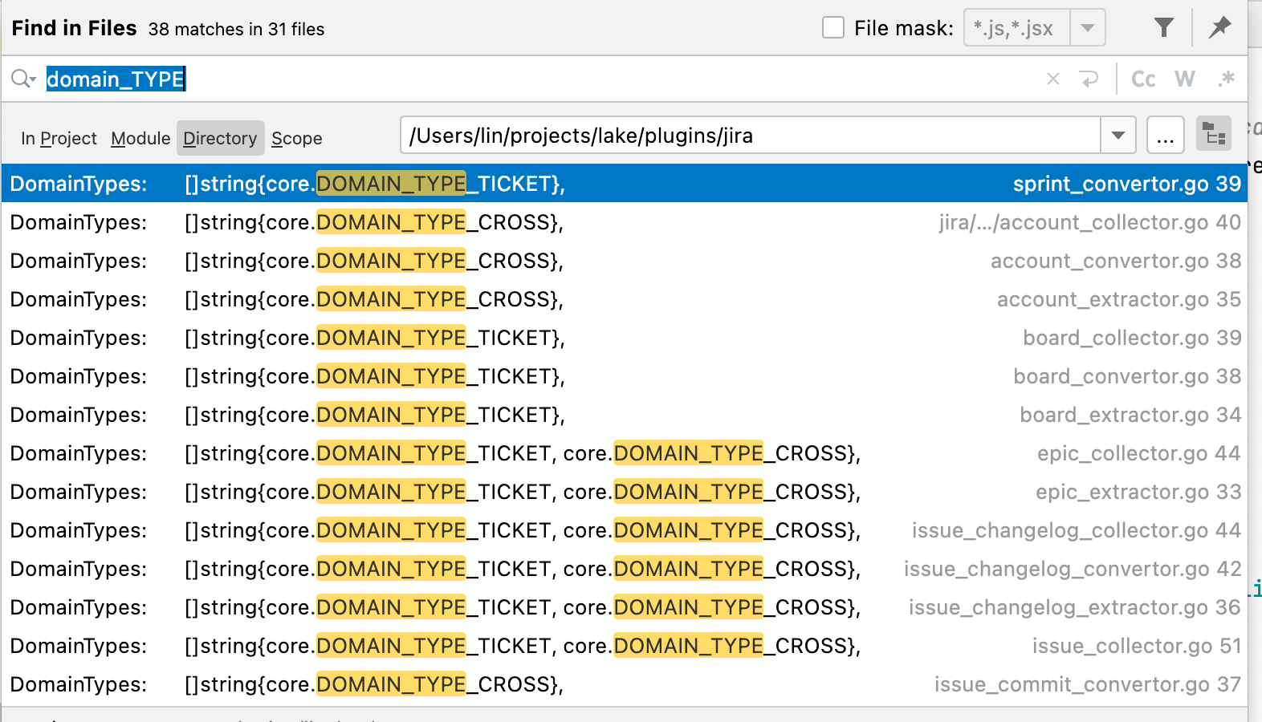Insert new line in search field

click(1089, 79)
